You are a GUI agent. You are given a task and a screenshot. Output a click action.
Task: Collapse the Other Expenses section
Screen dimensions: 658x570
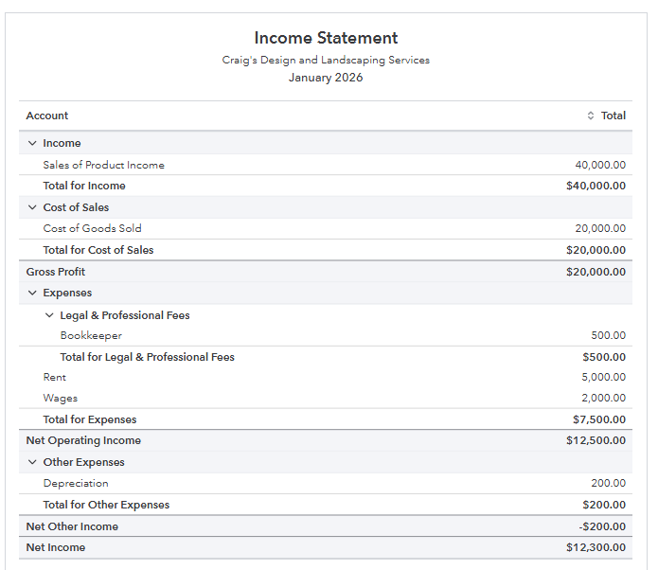[x=32, y=462]
